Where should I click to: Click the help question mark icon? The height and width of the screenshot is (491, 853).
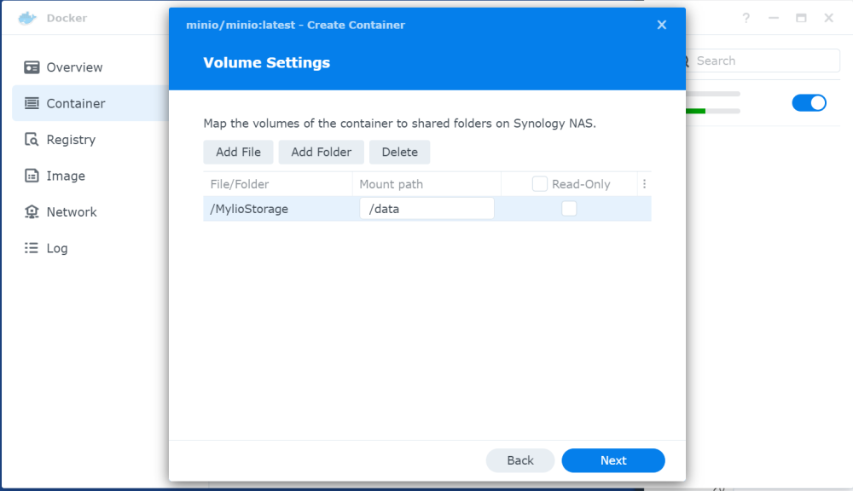(746, 18)
